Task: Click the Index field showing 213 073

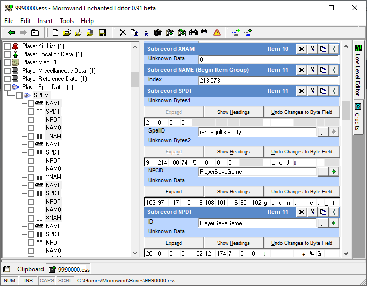Action: pos(268,81)
